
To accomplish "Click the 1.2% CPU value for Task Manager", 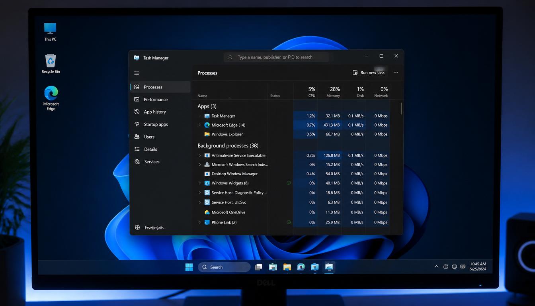I will 311,116.
